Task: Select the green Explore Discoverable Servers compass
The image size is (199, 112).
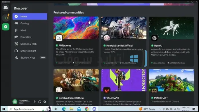Action: click(x=6, y=27)
